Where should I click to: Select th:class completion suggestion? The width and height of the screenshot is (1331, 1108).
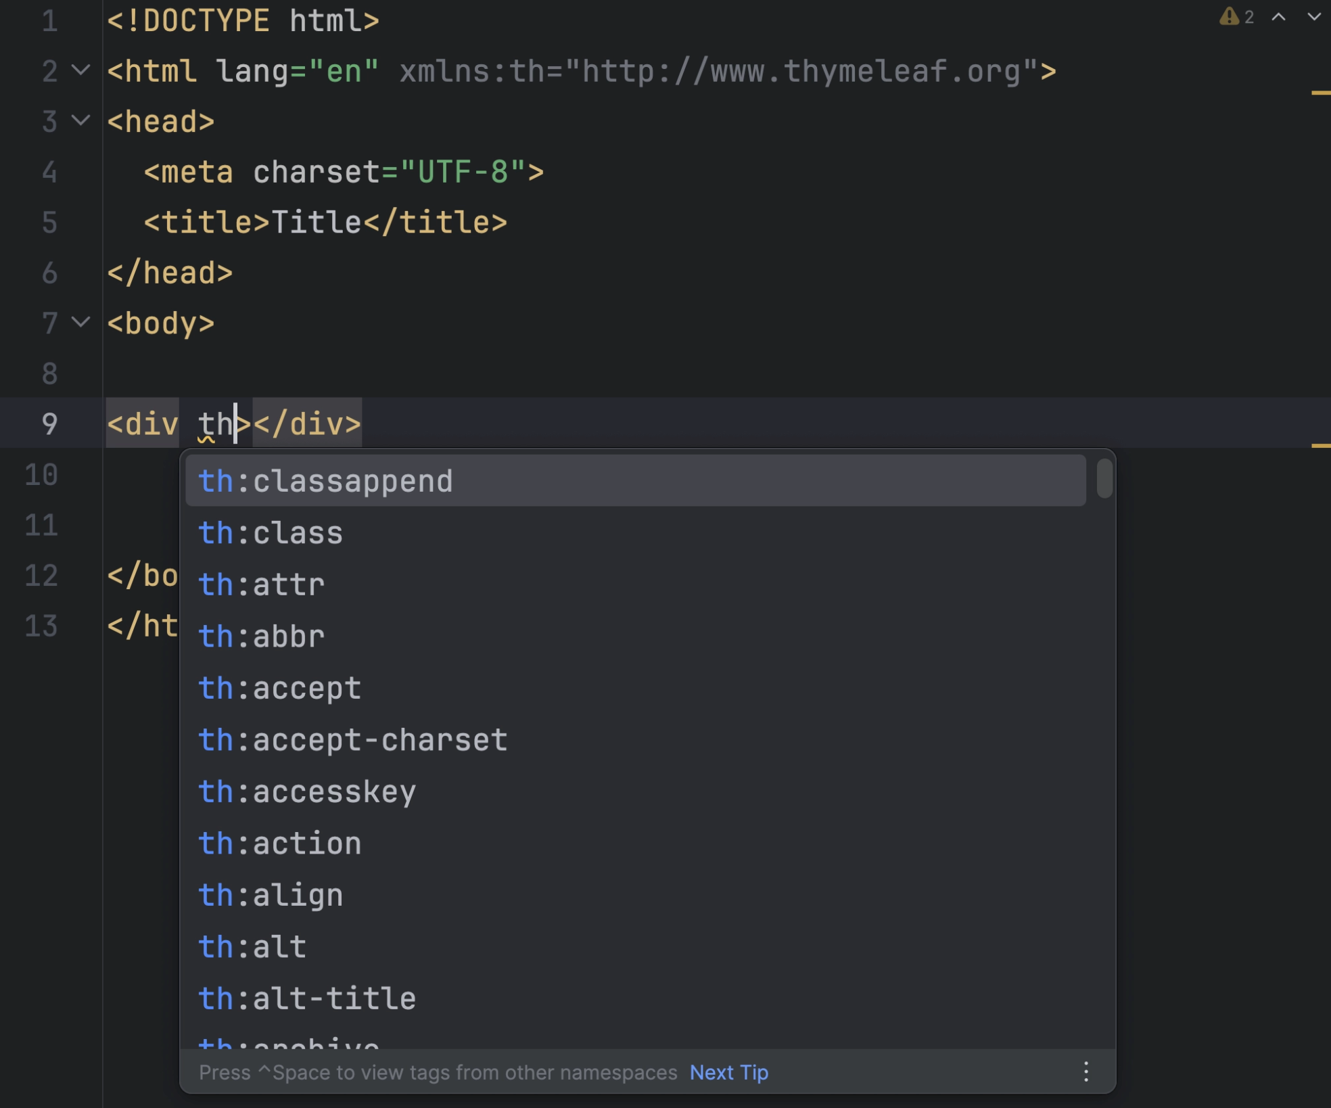636,532
